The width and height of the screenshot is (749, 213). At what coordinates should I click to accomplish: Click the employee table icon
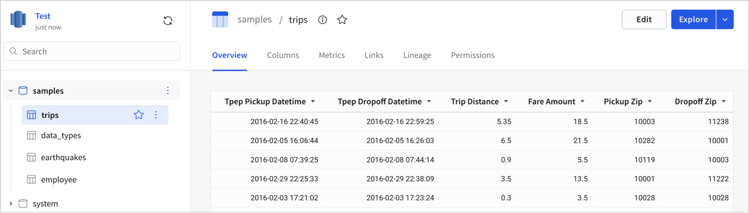pyautogui.click(x=31, y=179)
